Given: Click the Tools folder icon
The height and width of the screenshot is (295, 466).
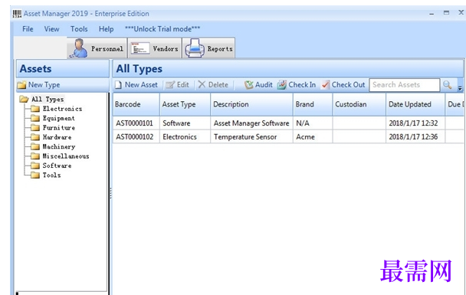Looking at the screenshot, I should click(35, 175).
